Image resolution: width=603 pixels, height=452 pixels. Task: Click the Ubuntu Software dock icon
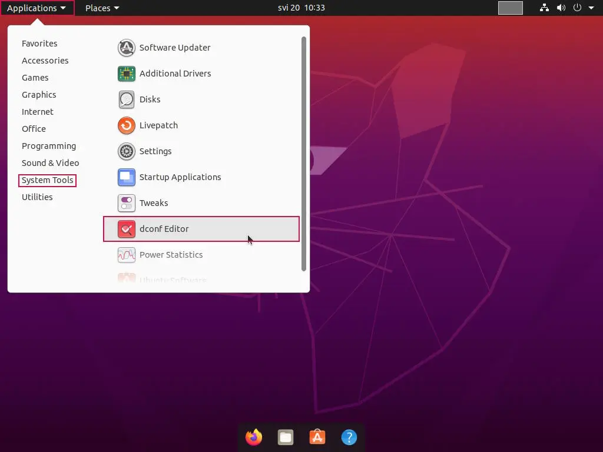pos(317,437)
